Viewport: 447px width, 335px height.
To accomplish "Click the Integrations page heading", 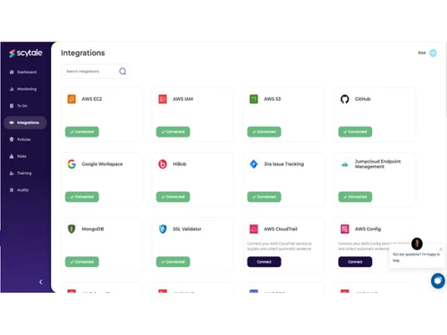I will 83,53.
